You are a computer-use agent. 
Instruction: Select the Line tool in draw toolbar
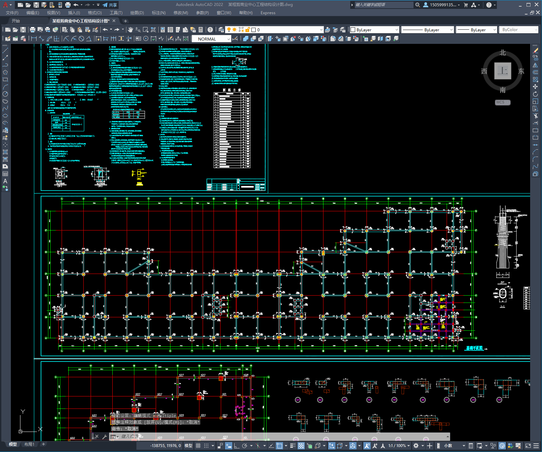5,50
